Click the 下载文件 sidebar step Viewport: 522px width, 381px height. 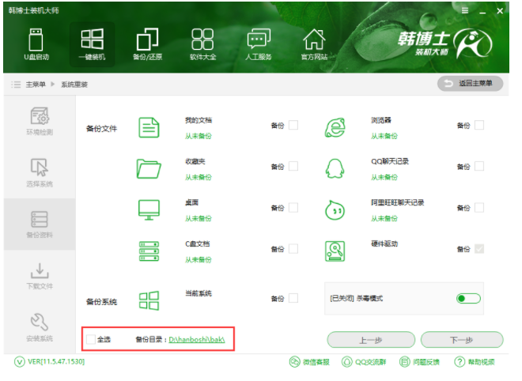pyautogui.click(x=40, y=274)
